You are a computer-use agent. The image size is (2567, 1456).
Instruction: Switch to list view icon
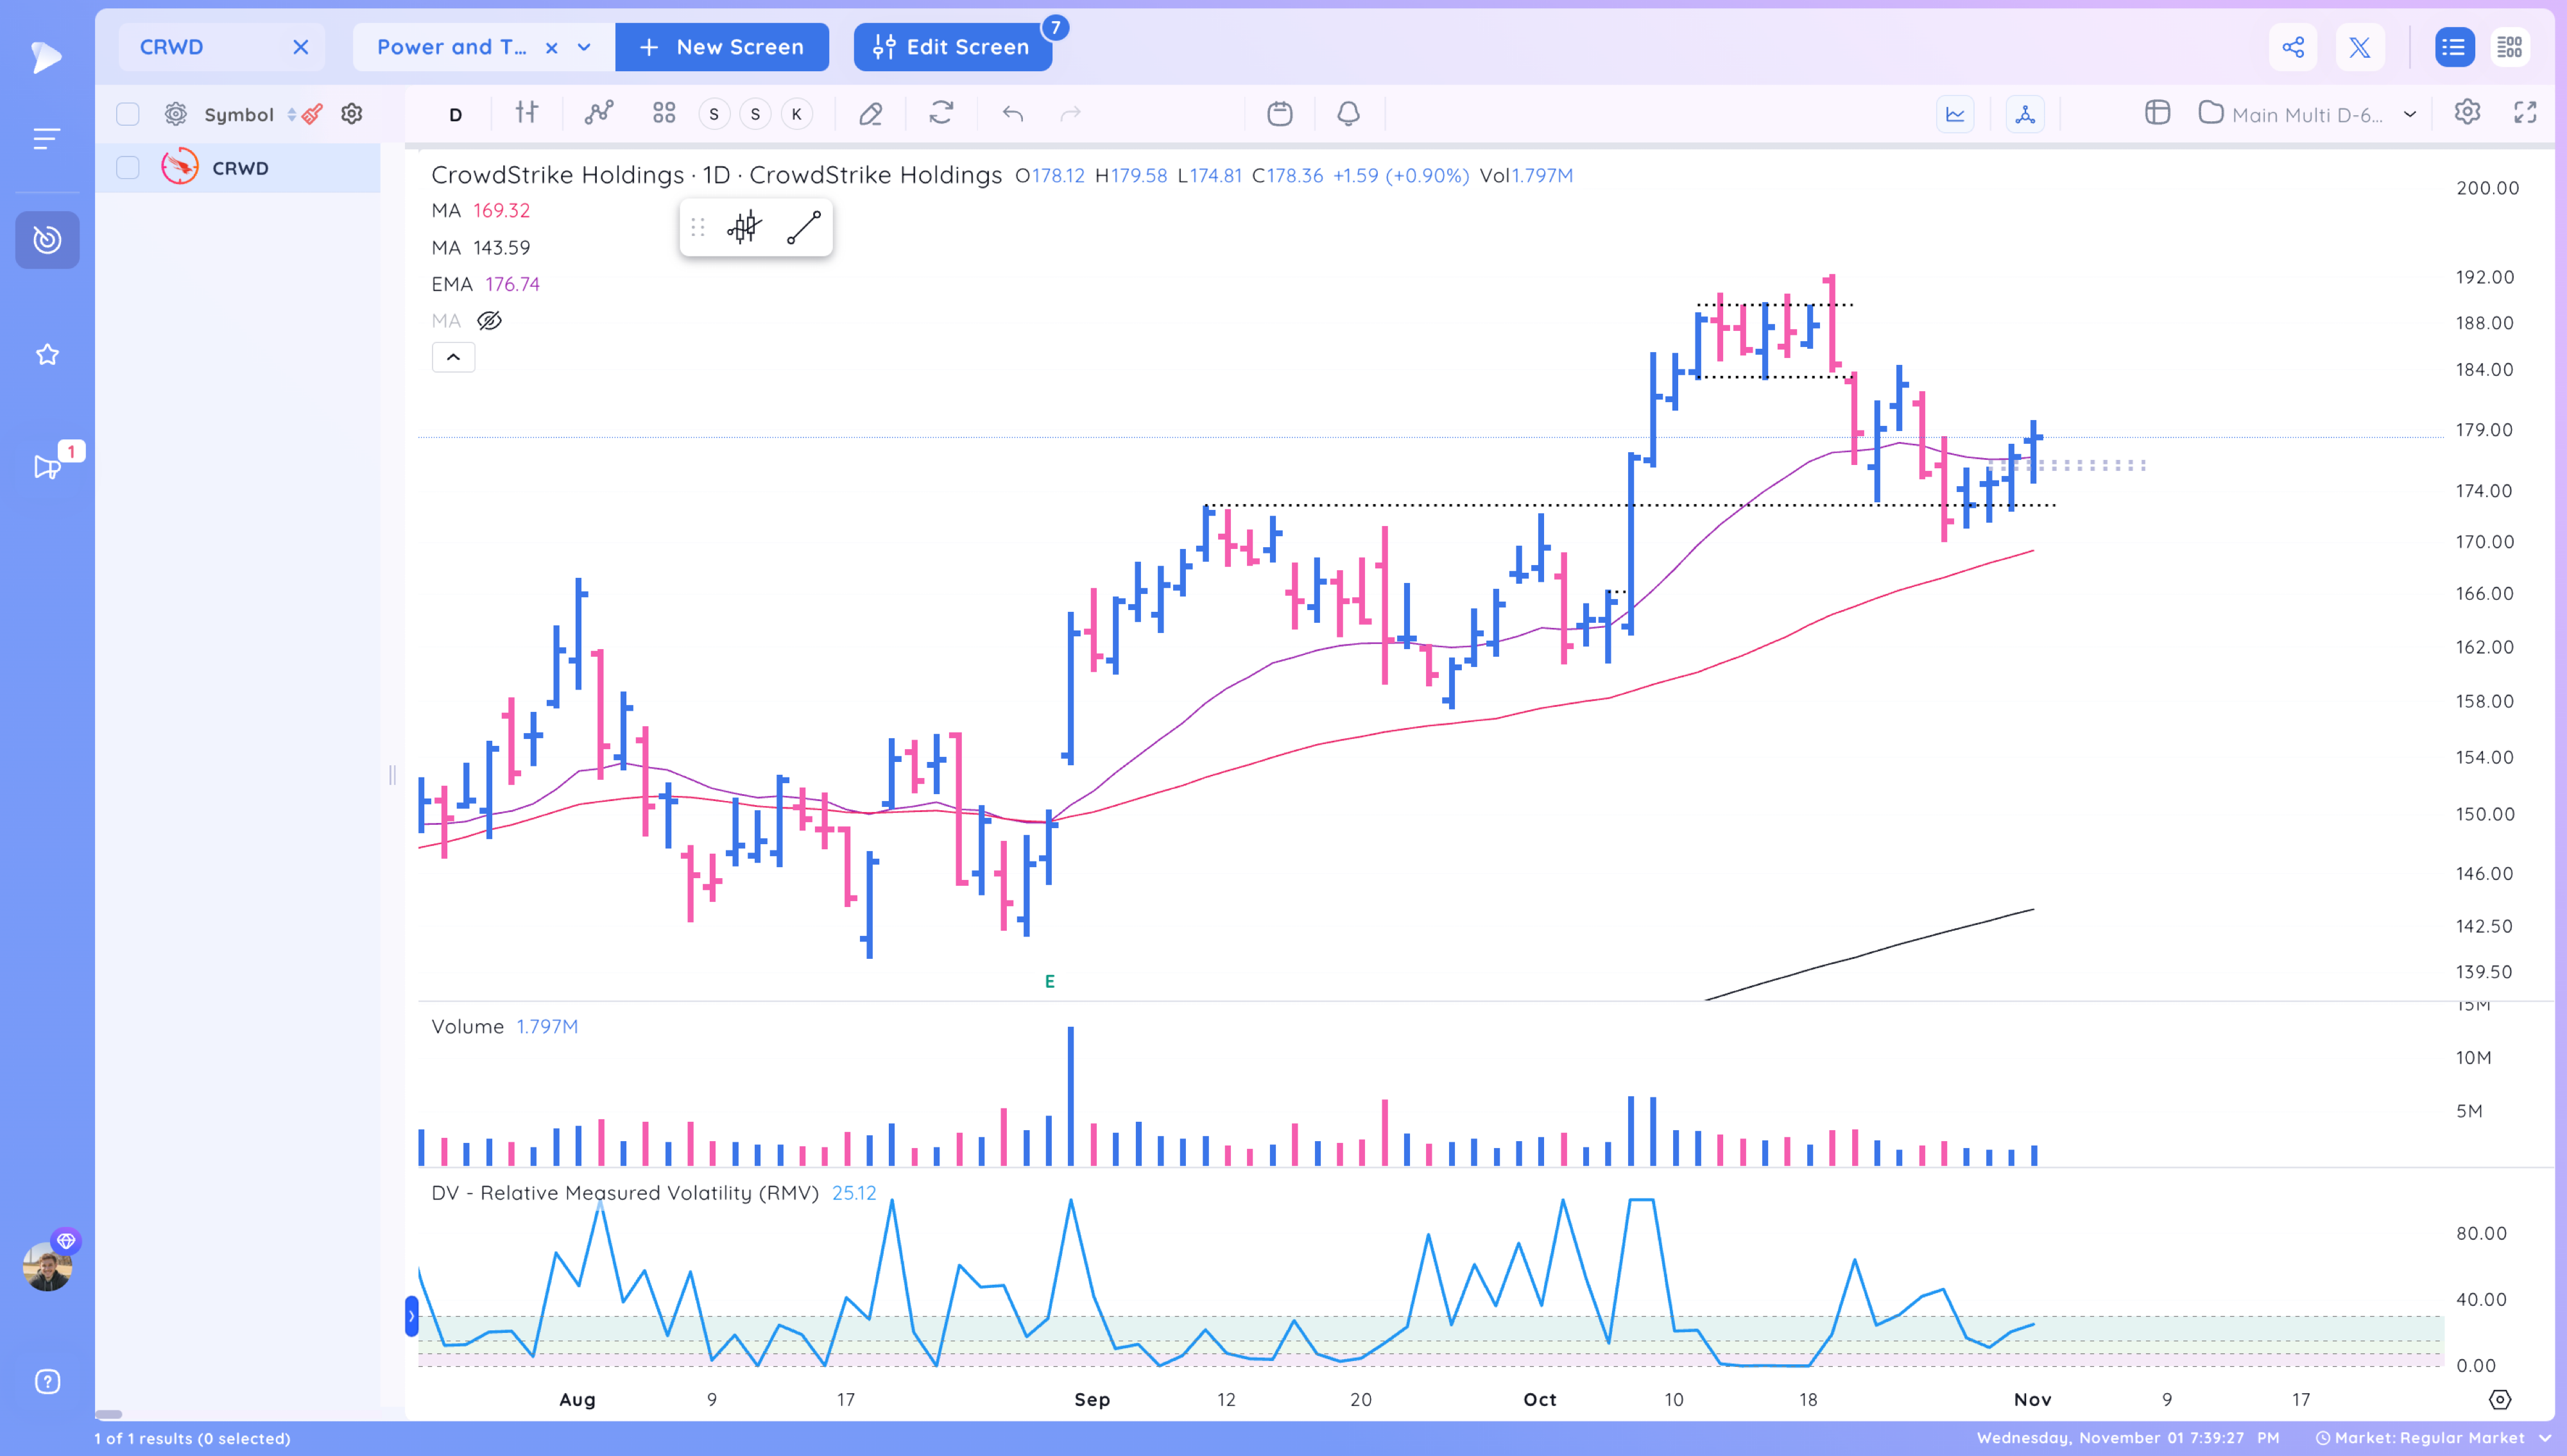(2454, 47)
